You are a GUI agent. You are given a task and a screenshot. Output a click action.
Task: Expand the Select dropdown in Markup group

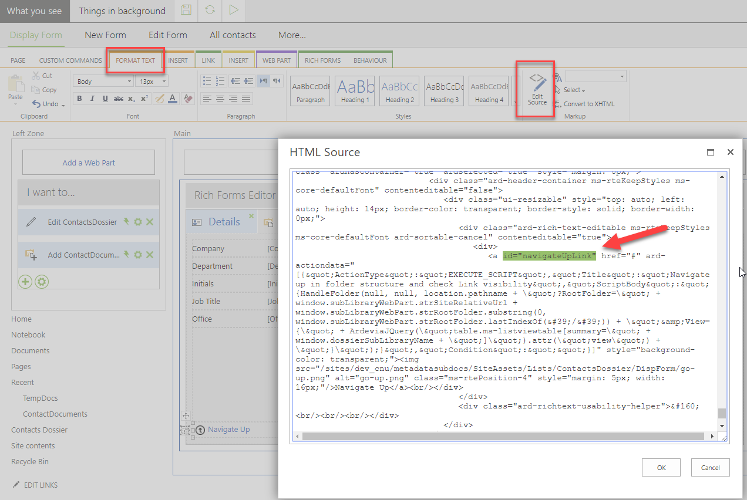pyautogui.click(x=574, y=90)
